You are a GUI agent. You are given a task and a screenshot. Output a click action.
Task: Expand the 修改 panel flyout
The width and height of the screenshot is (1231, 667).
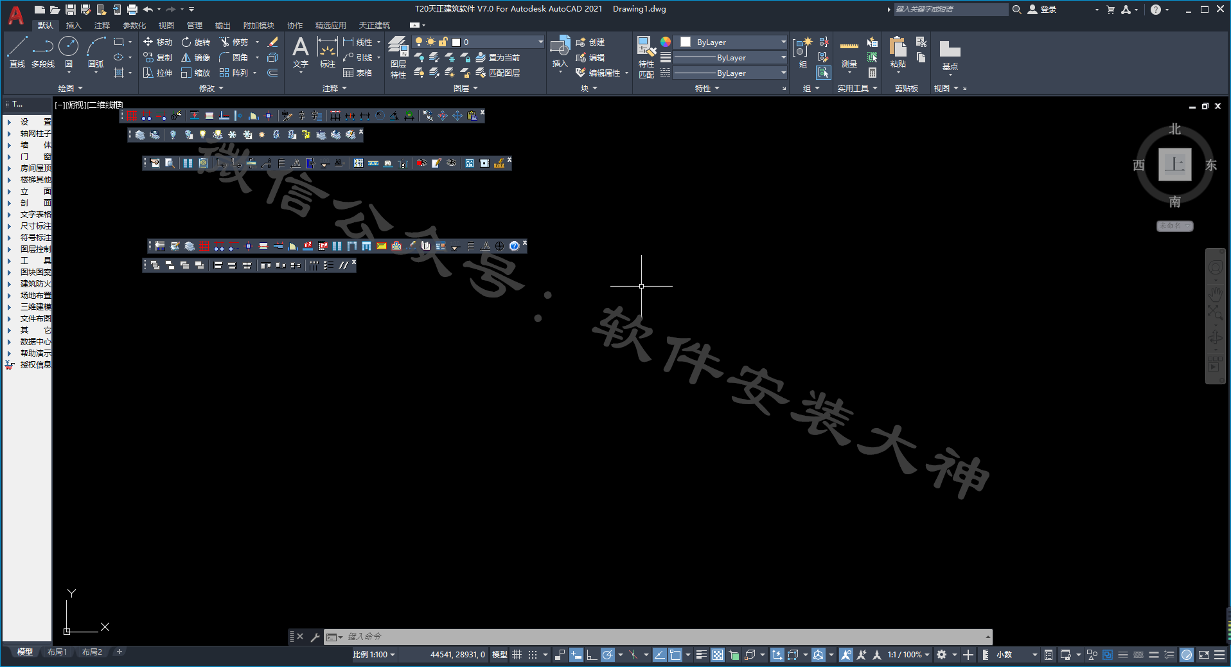click(x=211, y=88)
